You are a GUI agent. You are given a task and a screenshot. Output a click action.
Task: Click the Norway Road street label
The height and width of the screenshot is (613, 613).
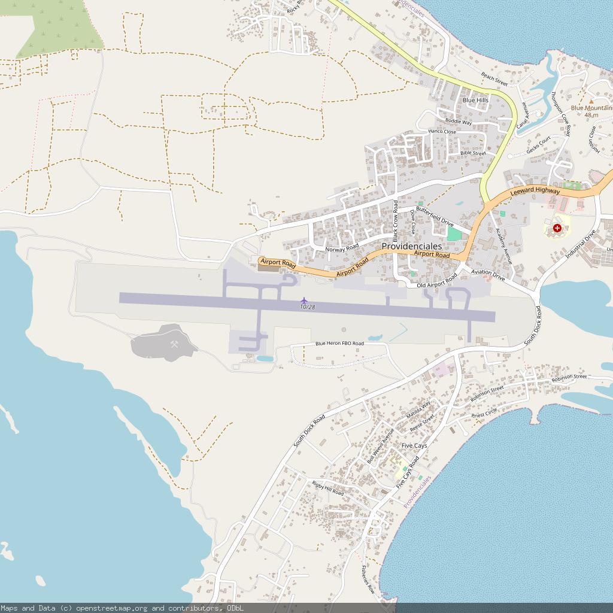tap(342, 248)
